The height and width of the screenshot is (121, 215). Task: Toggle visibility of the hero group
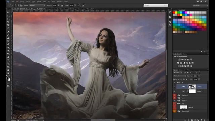pyautogui.click(x=174, y=98)
